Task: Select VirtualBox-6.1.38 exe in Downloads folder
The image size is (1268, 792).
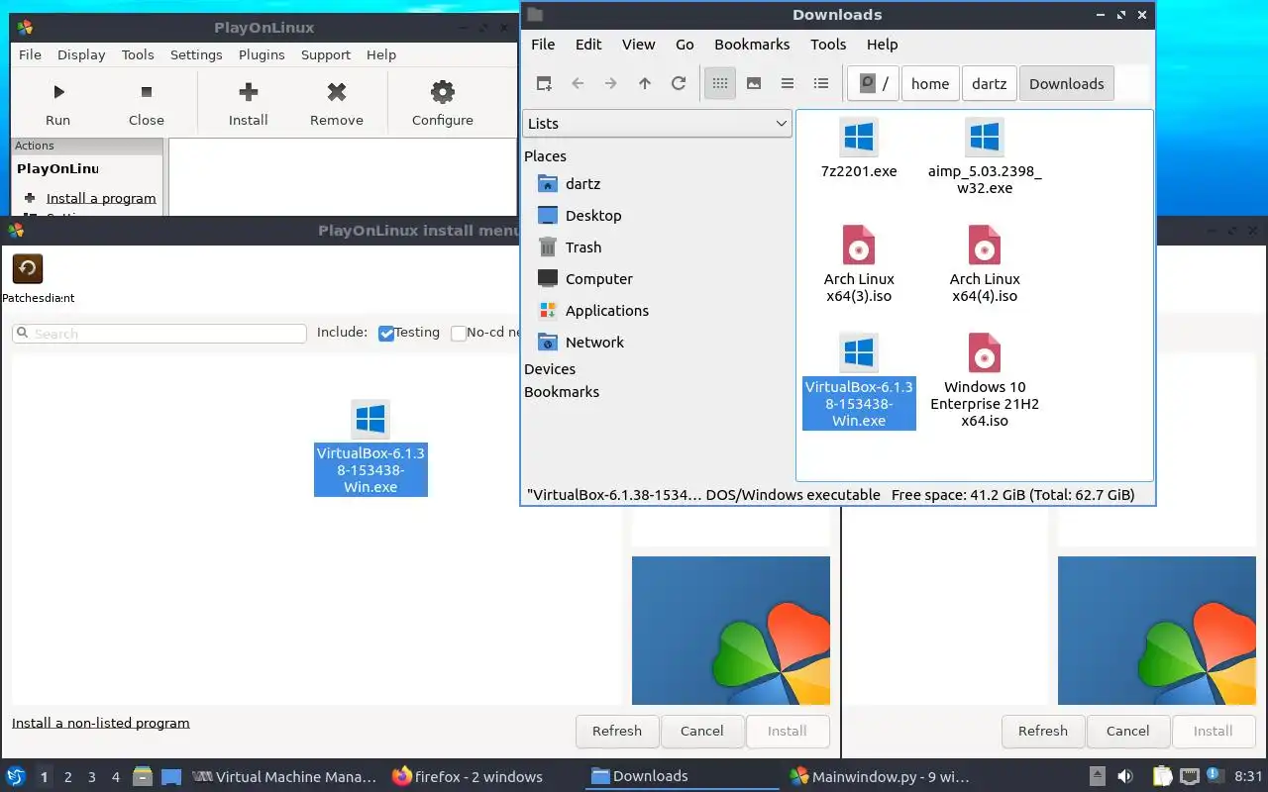Action: (859, 381)
